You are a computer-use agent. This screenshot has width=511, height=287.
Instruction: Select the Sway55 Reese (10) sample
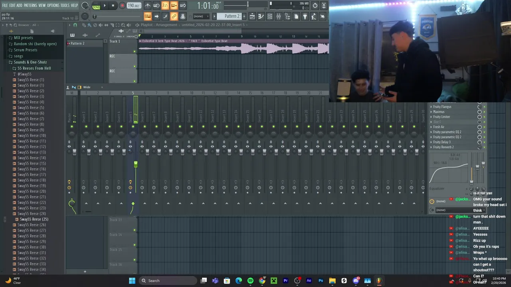point(32,136)
